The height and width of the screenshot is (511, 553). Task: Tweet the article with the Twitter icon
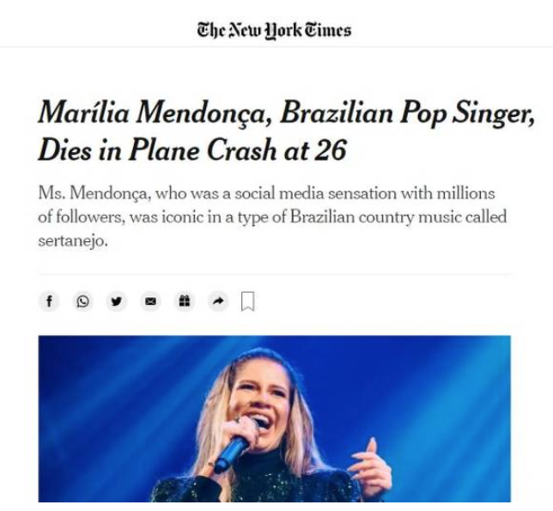pyautogui.click(x=116, y=301)
